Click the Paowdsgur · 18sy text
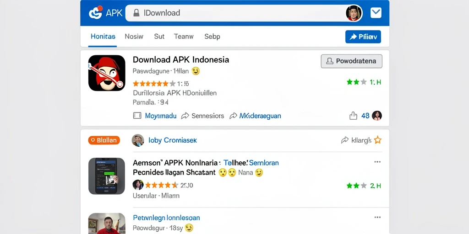469x234 pixels. pyautogui.click(x=158, y=228)
